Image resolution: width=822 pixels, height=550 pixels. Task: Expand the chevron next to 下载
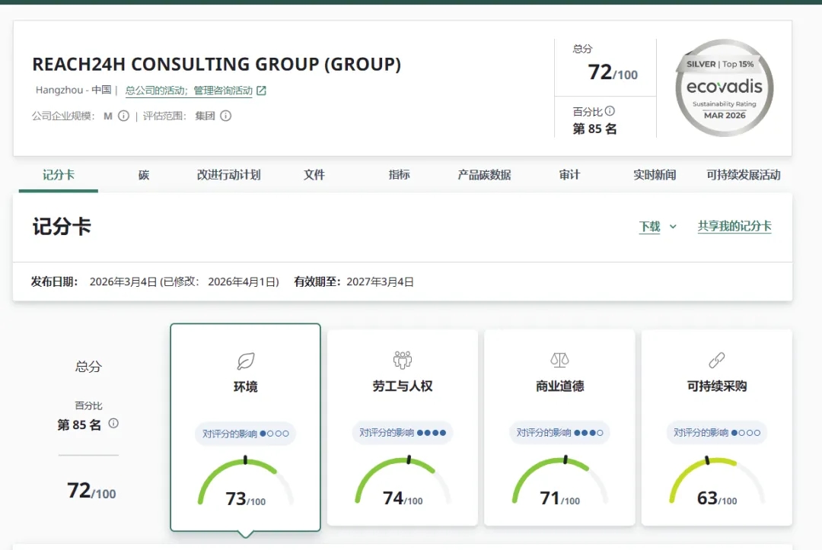[673, 227]
